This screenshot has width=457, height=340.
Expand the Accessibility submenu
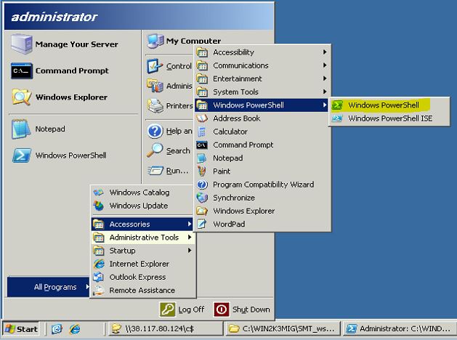[262, 52]
